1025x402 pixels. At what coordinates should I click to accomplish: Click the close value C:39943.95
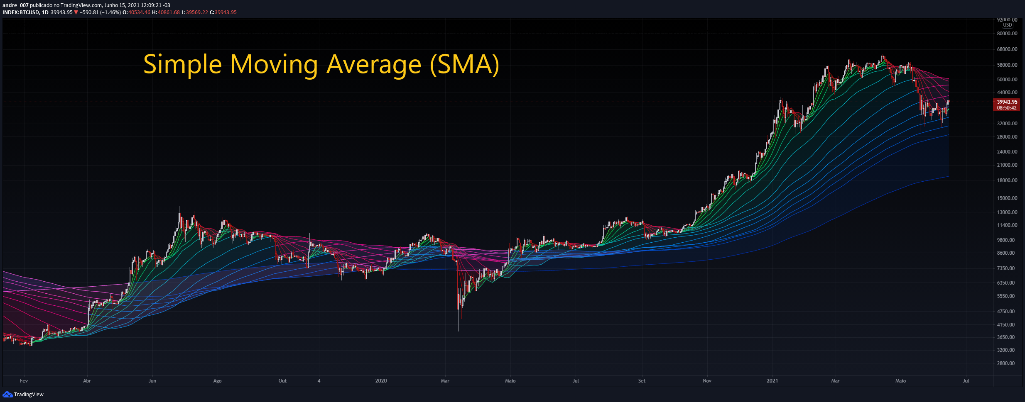pyautogui.click(x=223, y=12)
